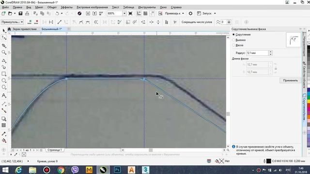The width and height of the screenshot is (310, 174).
Task: Click the no-color X swatch
Action: [x=24, y=155]
